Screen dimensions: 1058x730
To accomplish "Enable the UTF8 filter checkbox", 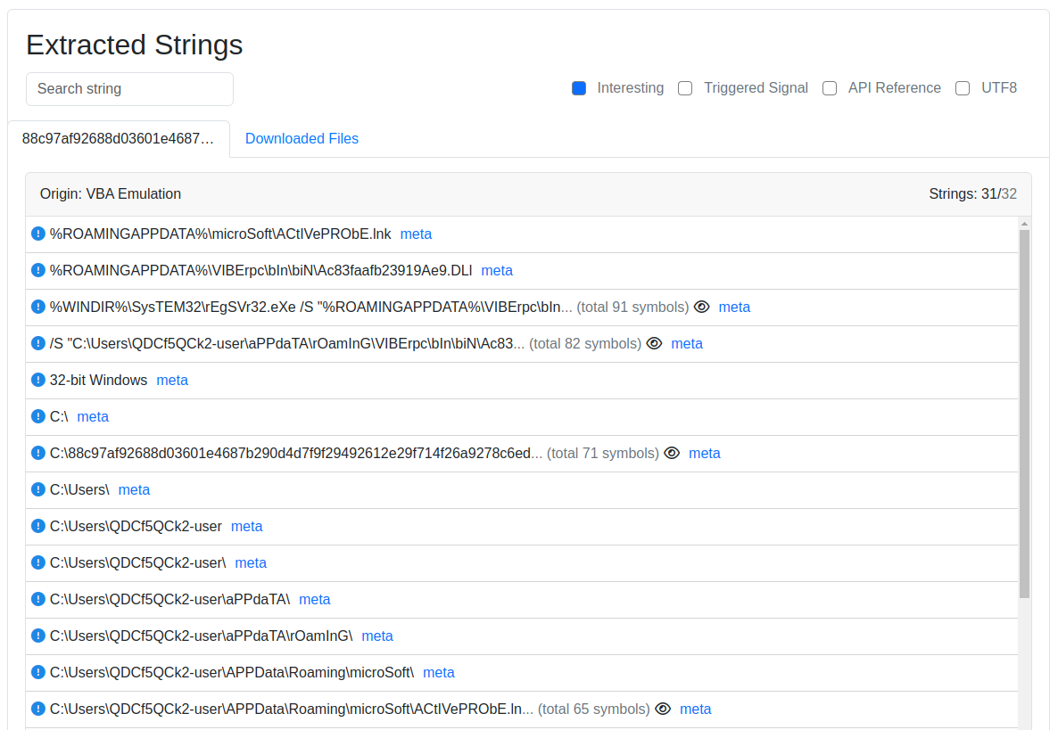I will [x=963, y=88].
